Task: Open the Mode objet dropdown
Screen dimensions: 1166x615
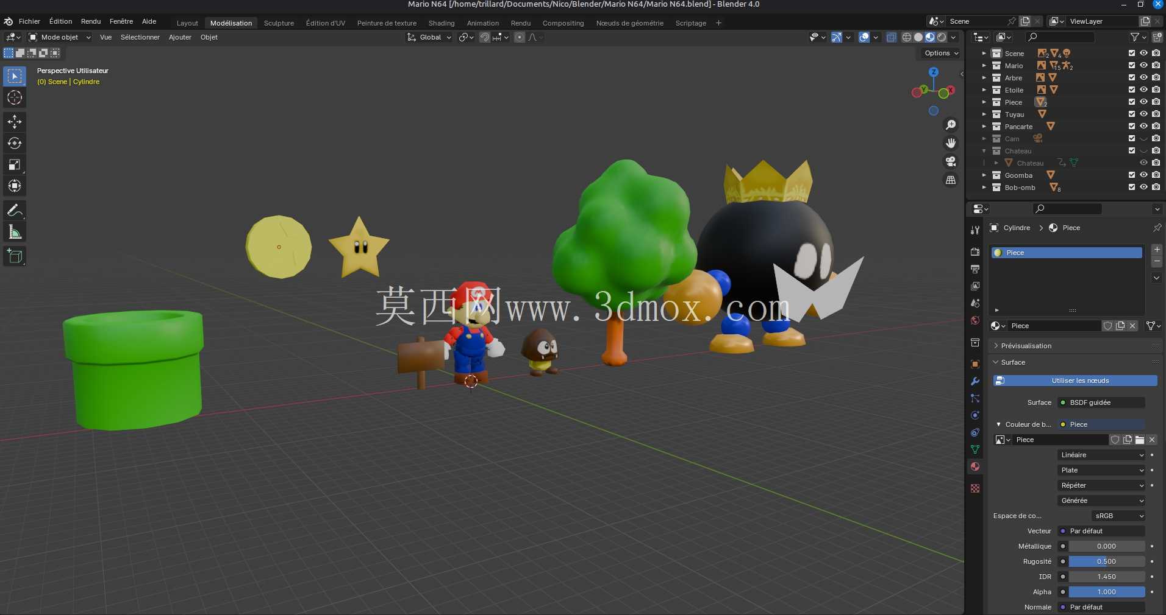Action: [60, 37]
